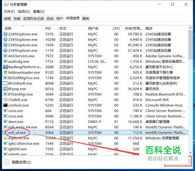This screenshot has height=171, width=195.
Task: Switch to the 服务 tab
Action: (86, 19)
